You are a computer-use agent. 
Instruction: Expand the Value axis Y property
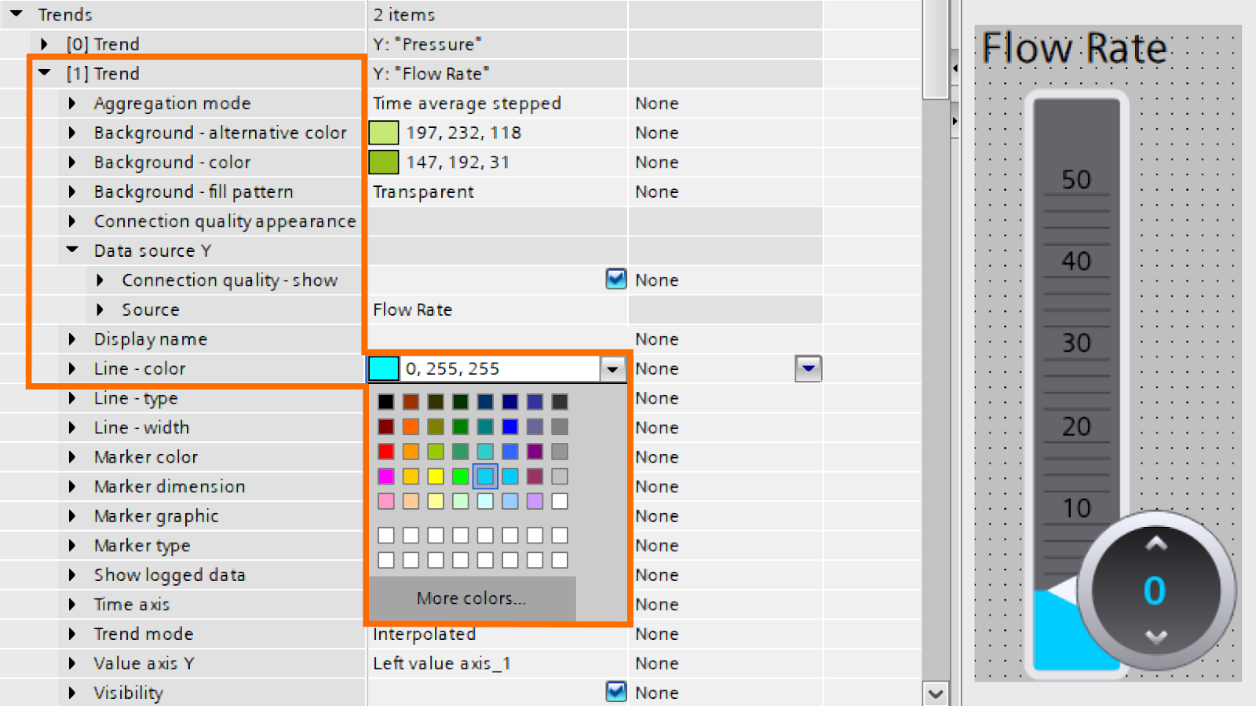point(72,663)
